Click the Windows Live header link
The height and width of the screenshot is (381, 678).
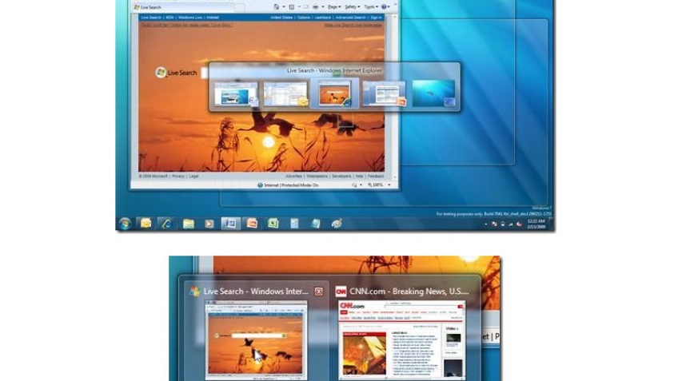(x=189, y=18)
